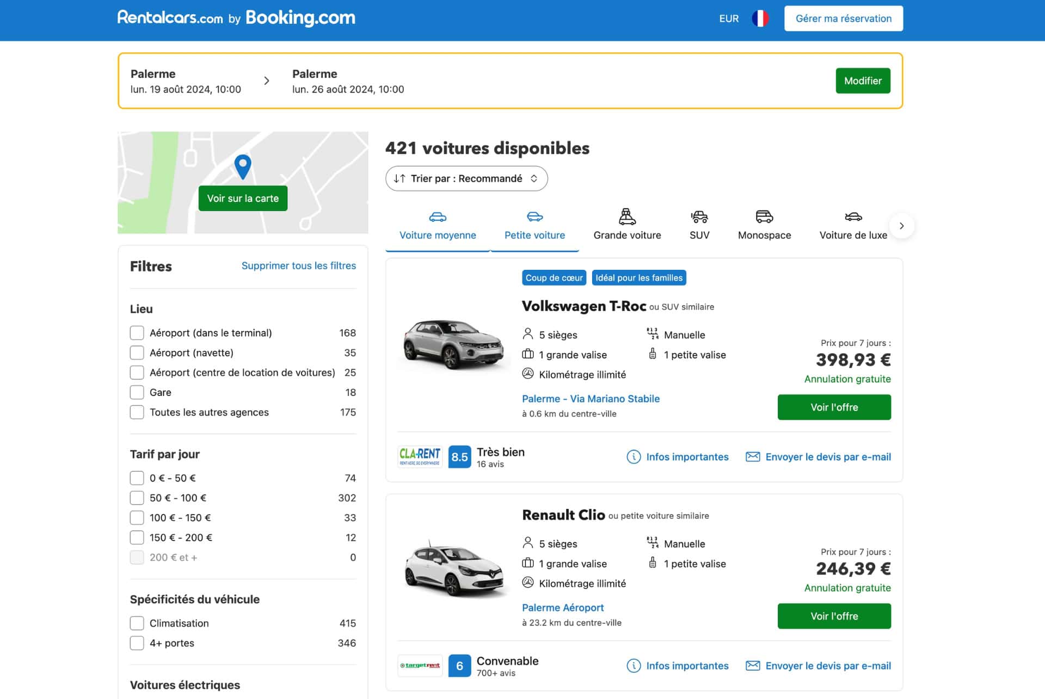Enable the 4+ portes filter
This screenshot has width=1045, height=699.
[x=137, y=643]
